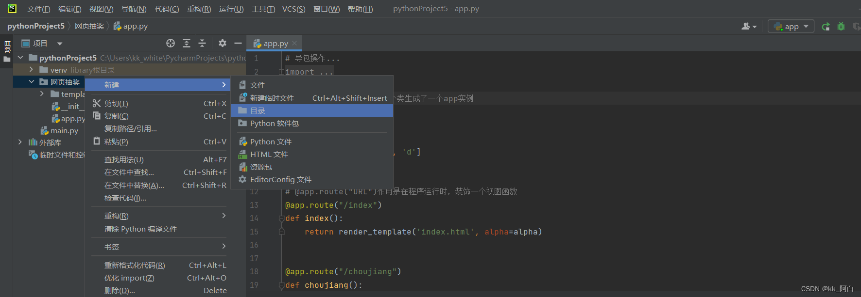Click the rerun app green arrow icon
The image size is (861, 297).
(826, 26)
